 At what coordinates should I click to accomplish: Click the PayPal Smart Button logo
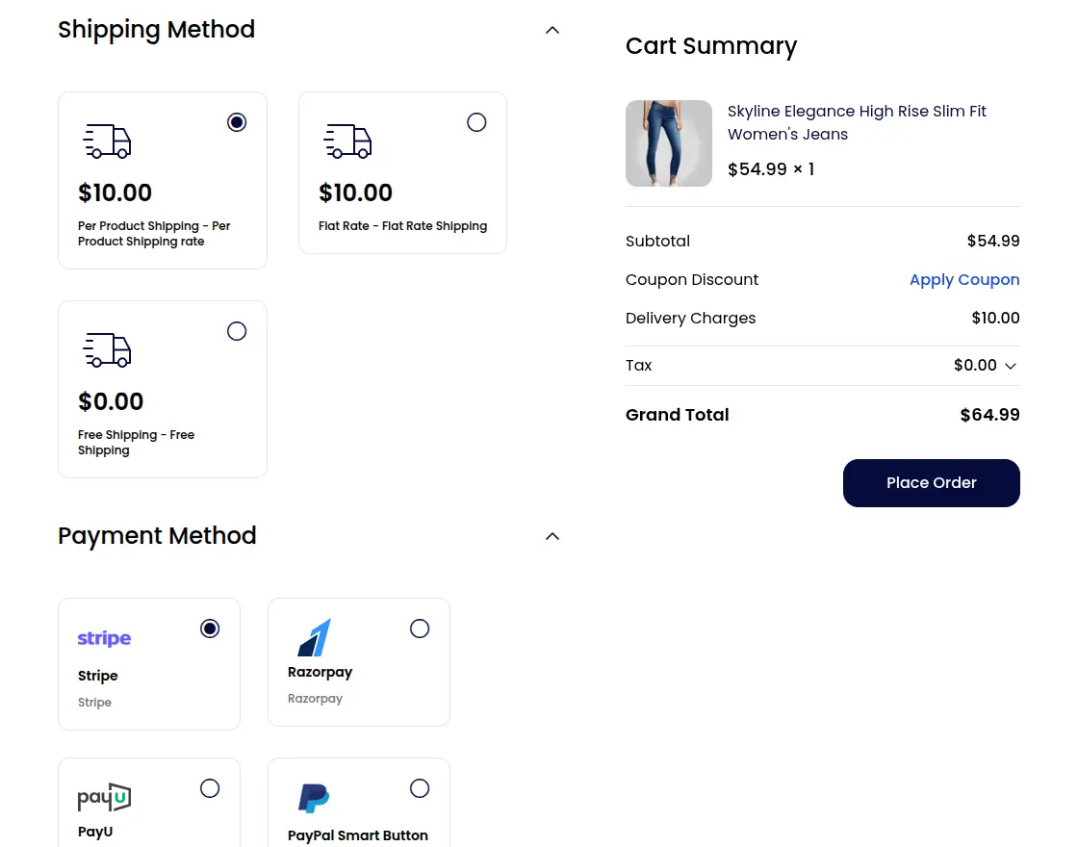[312, 797]
